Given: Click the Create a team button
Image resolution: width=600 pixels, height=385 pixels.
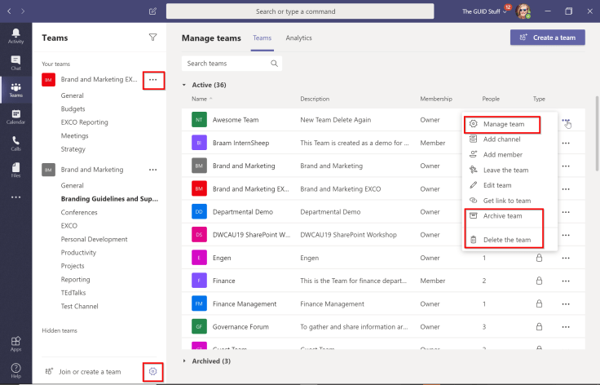Looking at the screenshot, I should 547,38.
